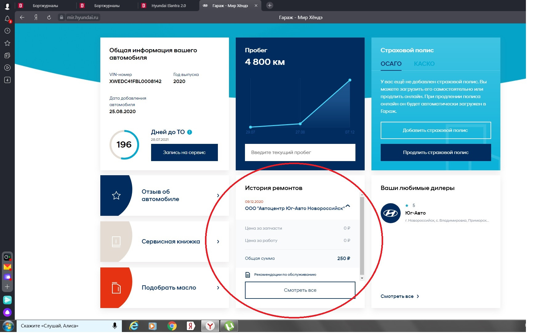Click the 250 ₽ total sum value
The image size is (549, 336).
pyautogui.click(x=343, y=259)
